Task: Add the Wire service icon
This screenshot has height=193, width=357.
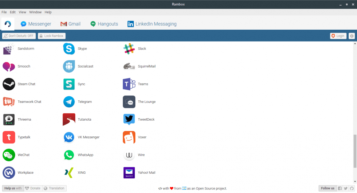Action: tap(129, 155)
